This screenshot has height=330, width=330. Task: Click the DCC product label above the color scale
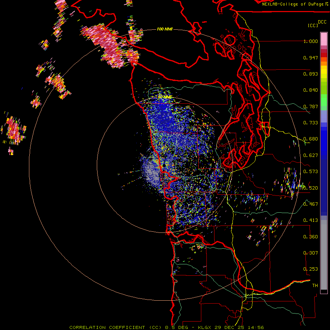coord(322,22)
